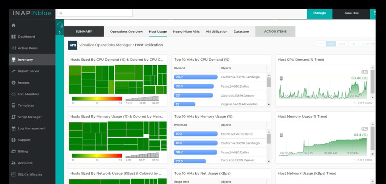Open CPU Demand Trend chart options dropdown

click(x=365, y=72)
